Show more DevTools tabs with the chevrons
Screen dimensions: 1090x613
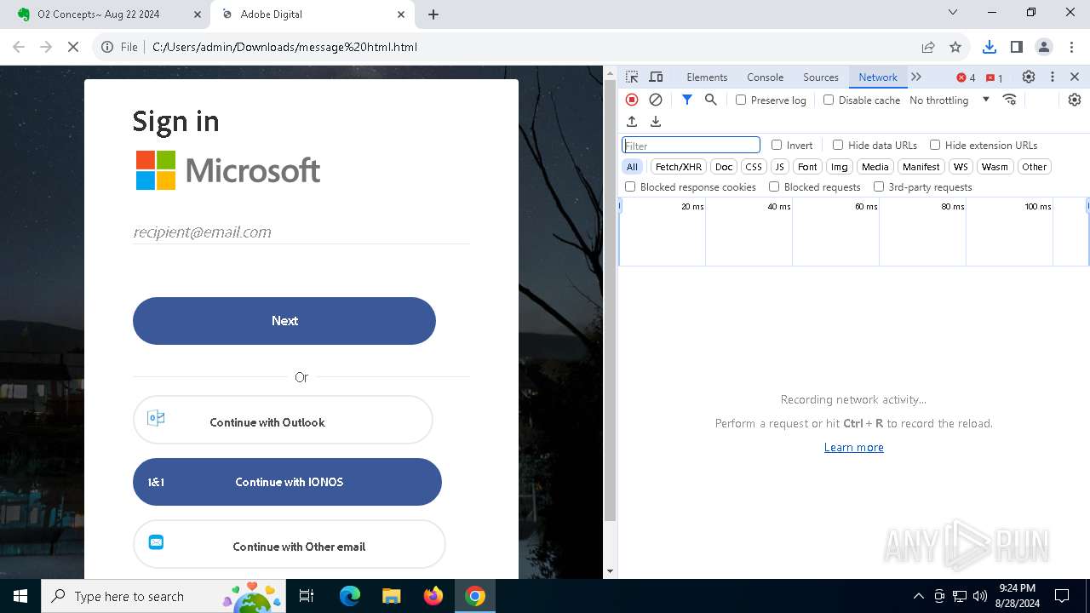click(x=916, y=77)
